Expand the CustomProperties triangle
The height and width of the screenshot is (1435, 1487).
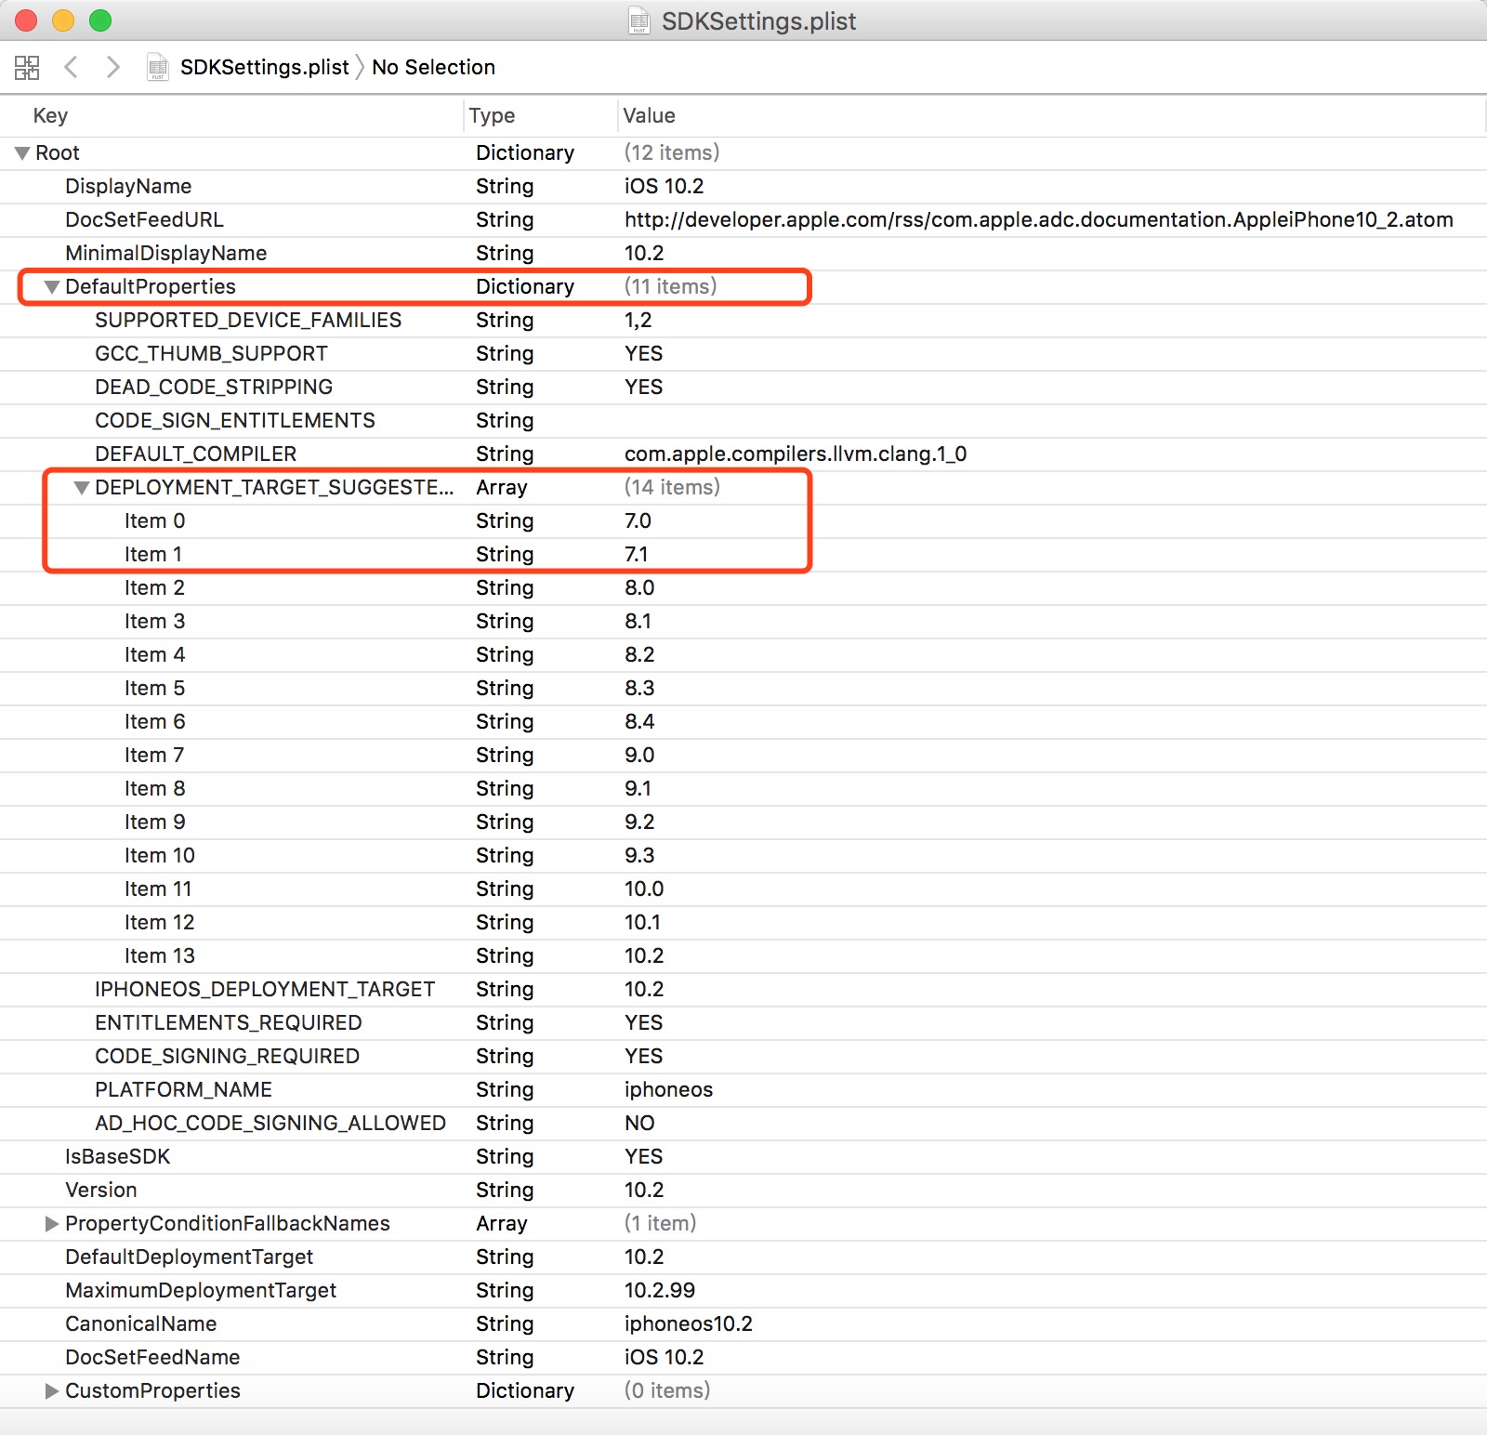52,1391
